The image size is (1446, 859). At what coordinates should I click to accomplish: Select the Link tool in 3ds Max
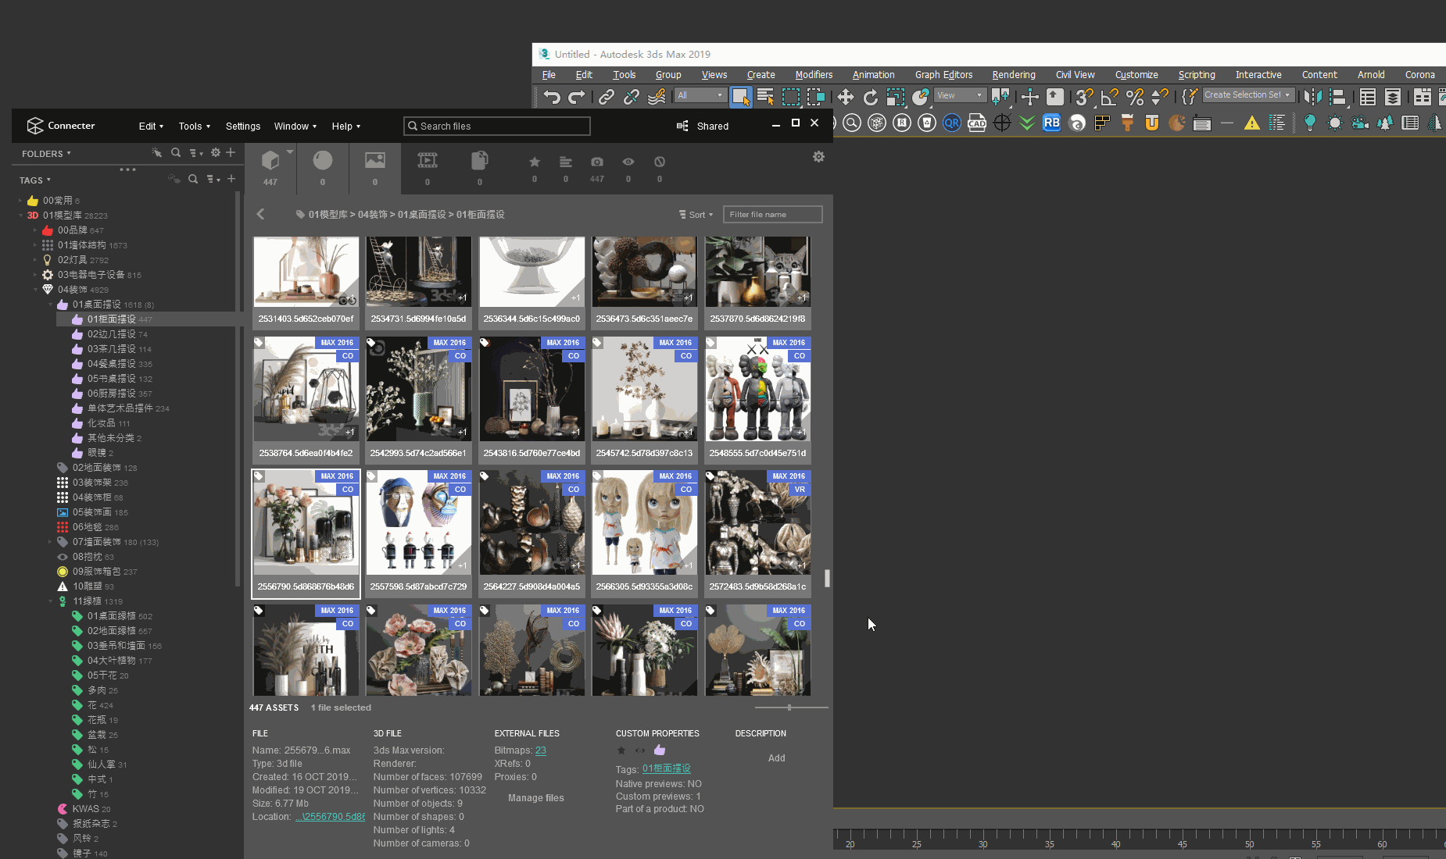pyautogui.click(x=606, y=97)
